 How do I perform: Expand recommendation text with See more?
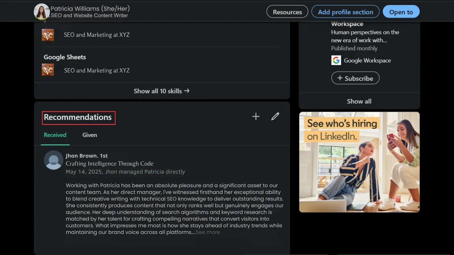click(x=208, y=232)
